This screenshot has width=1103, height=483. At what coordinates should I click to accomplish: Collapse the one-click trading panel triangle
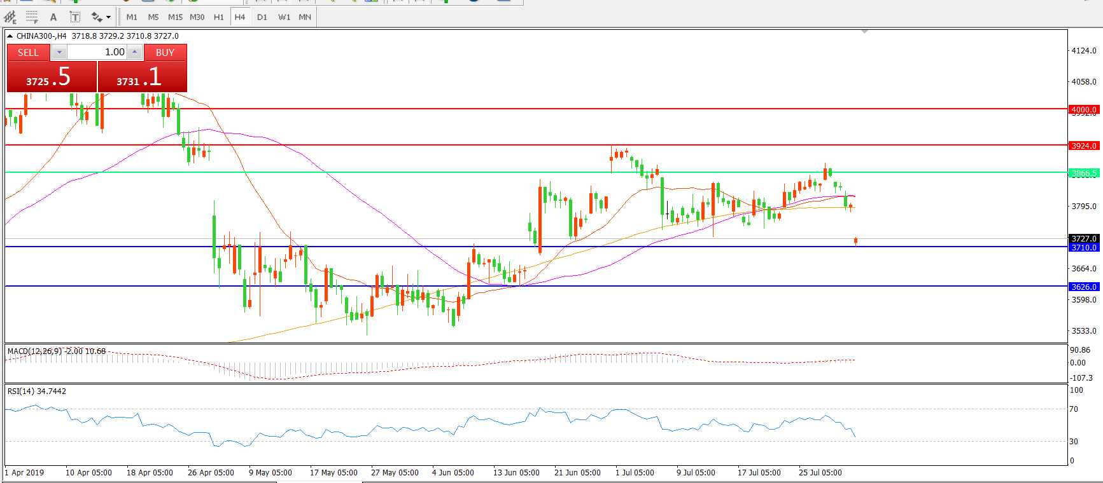coord(10,36)
